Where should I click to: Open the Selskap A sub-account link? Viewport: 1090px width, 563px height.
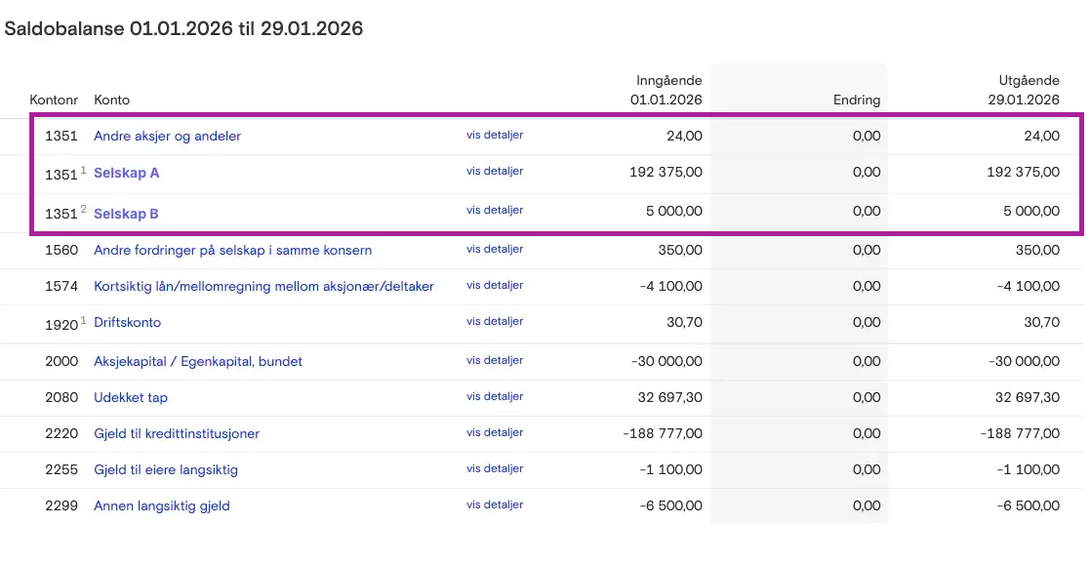pos(127,174)
